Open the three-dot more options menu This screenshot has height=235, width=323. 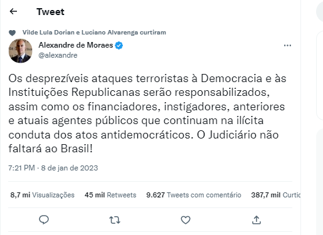287,45
